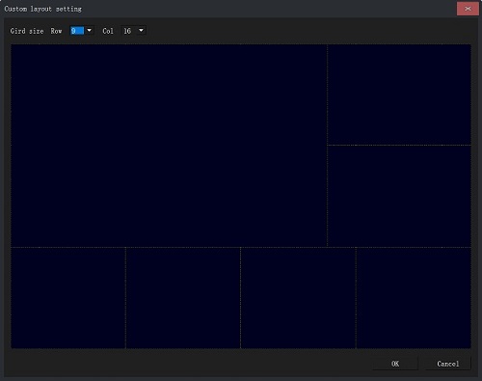482x381 pixels.
Task: Click the 'Row' label text
Action: pyautogui.click(x=56, y=31)
